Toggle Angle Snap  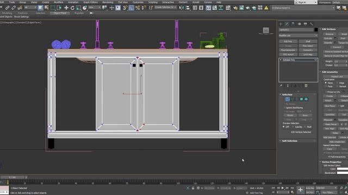point(131,8)
